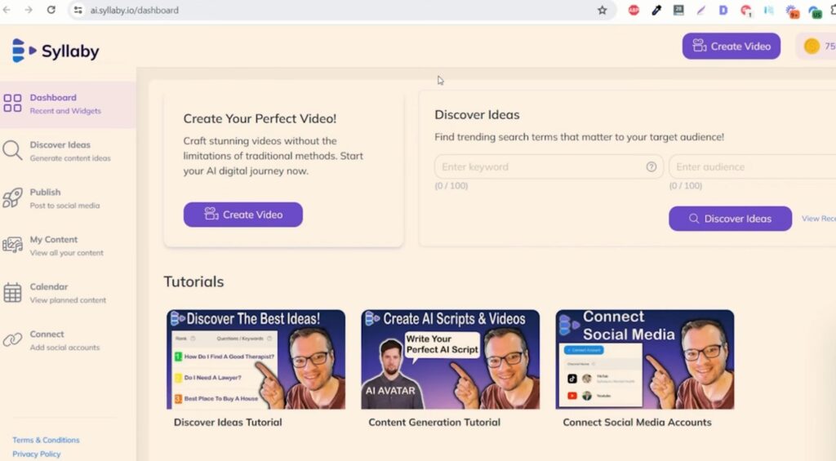Click Create Video in the Perfect Video card
This screenshot has width=836, height=461.
tap(243, 215)
